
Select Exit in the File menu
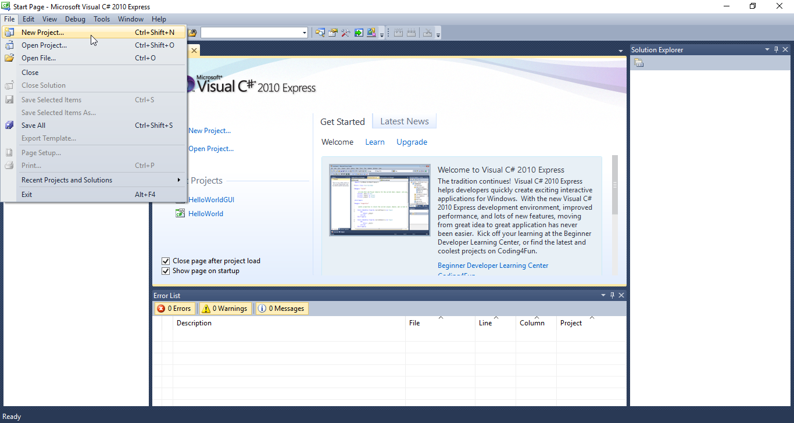coord(94,195)
